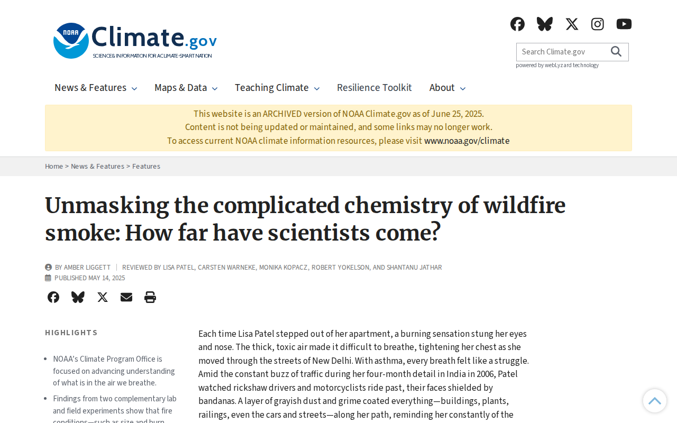Expand Maps & Data dropdown menu
Image resolution: width=677 pixels, height=423 pixels.
click(186, 88)
